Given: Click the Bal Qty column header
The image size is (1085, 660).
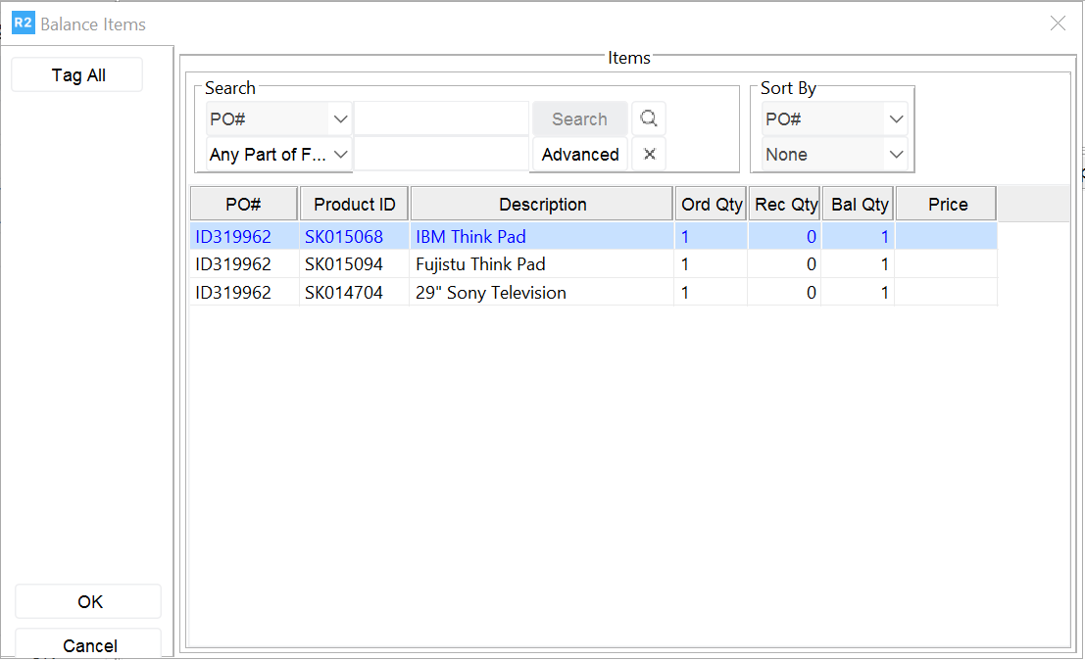Looking at the screenshot, I should click(859, 205).
